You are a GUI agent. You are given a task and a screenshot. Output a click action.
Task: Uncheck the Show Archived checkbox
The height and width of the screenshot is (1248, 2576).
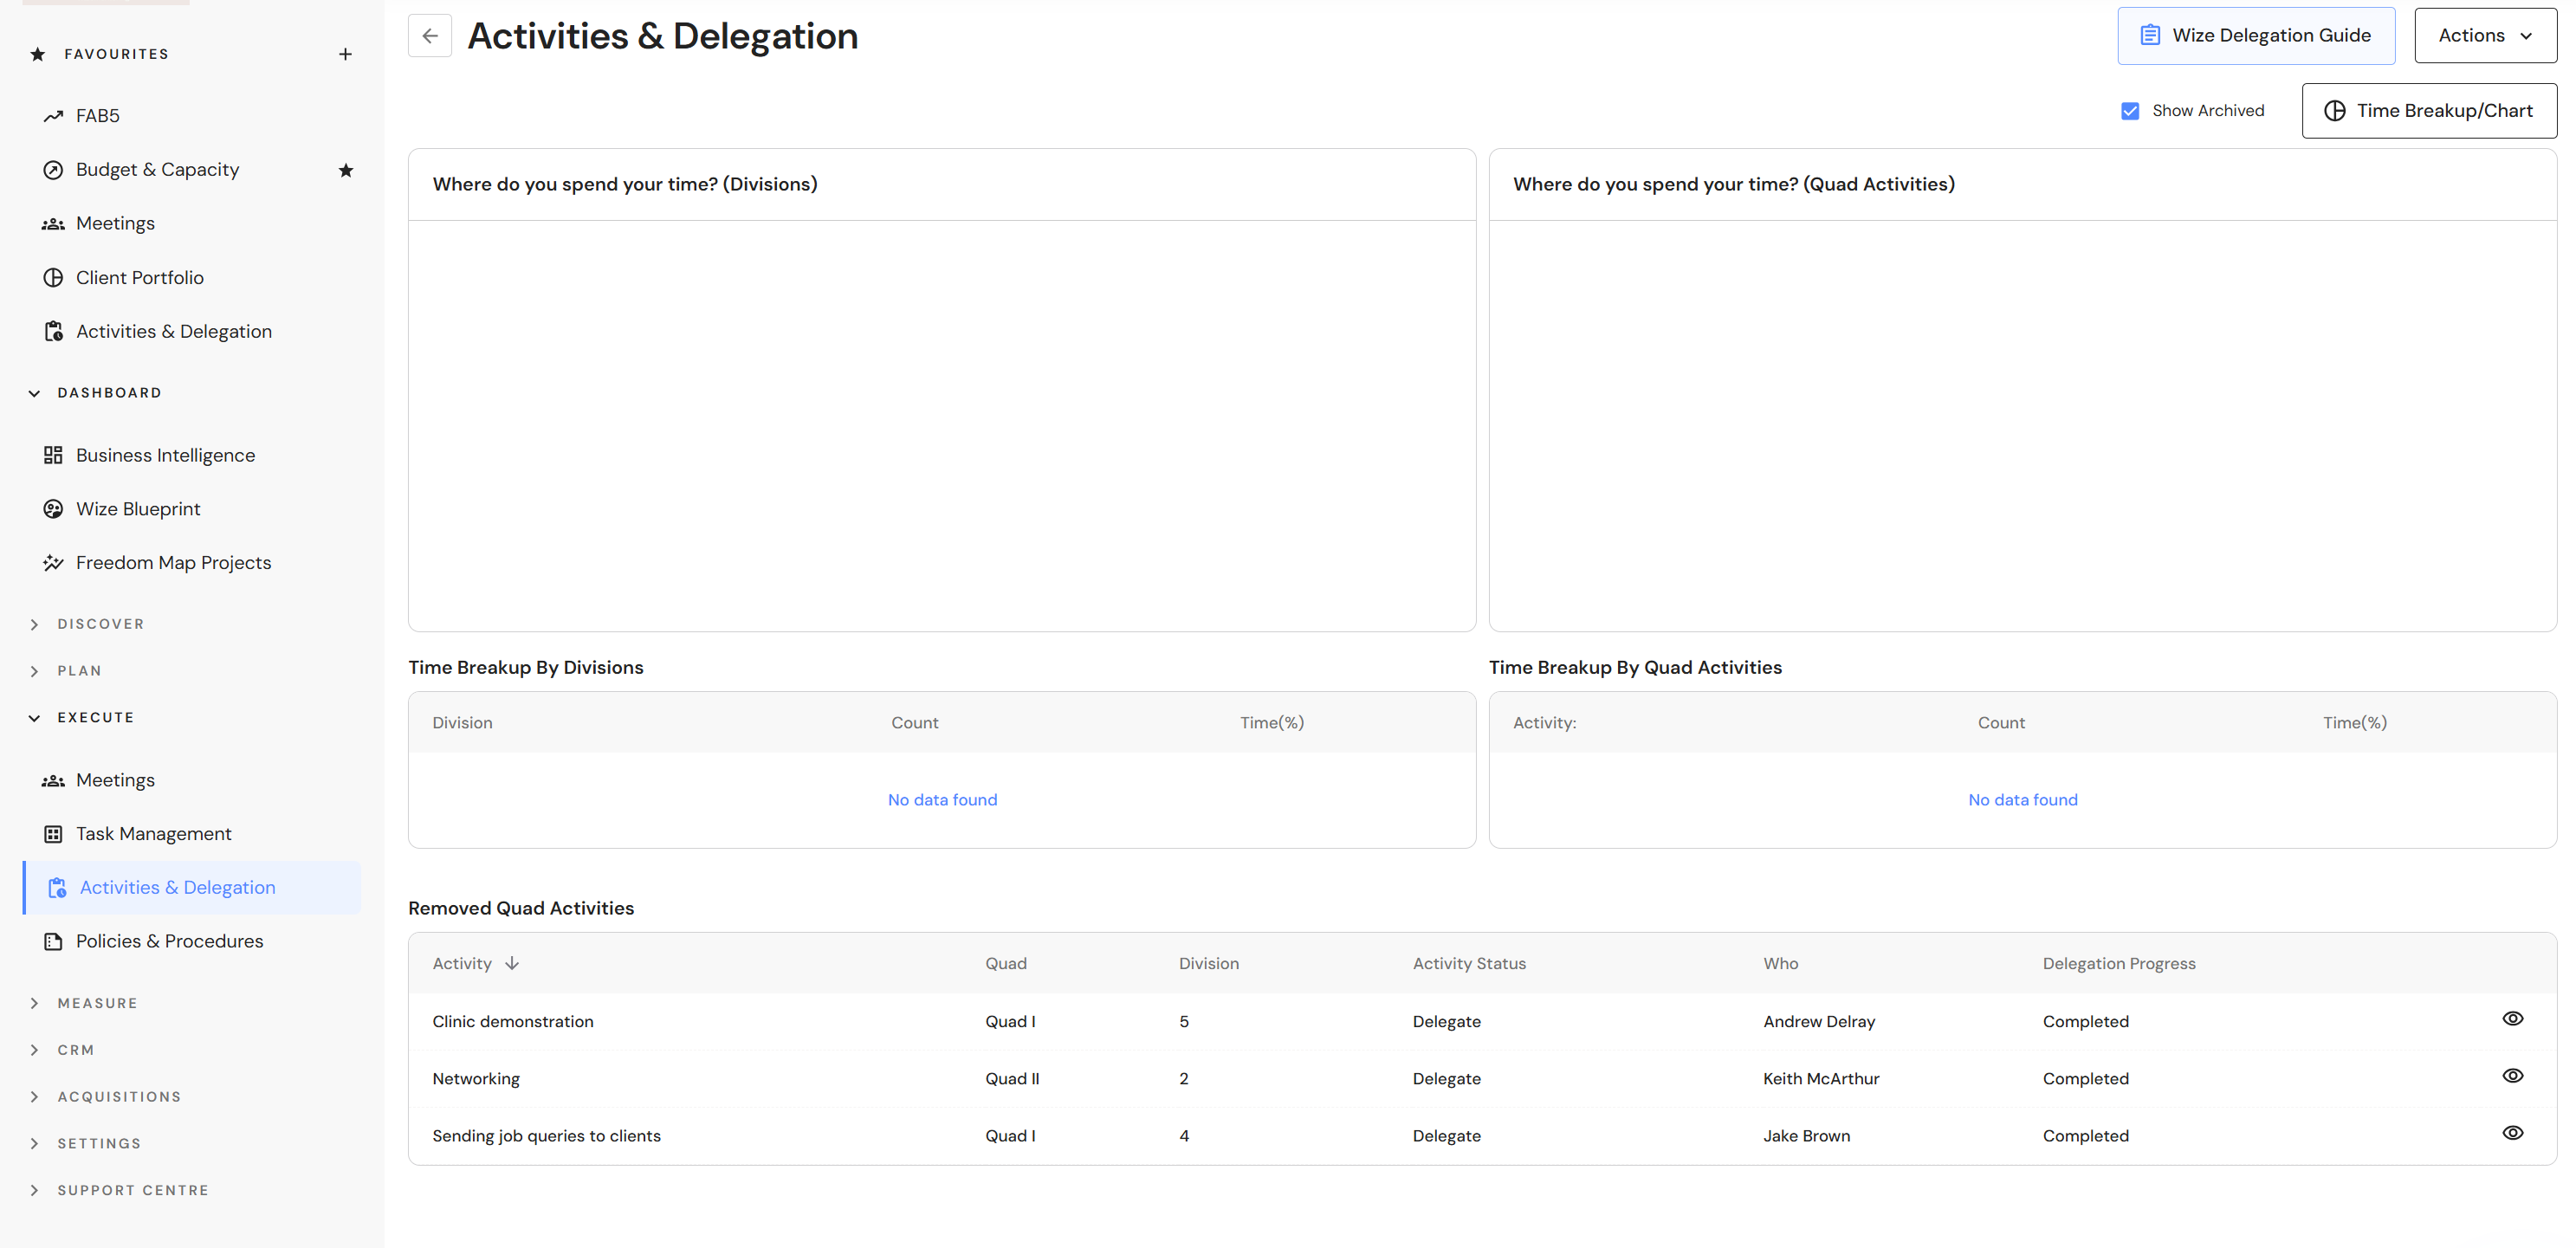tap(2130, 111)
